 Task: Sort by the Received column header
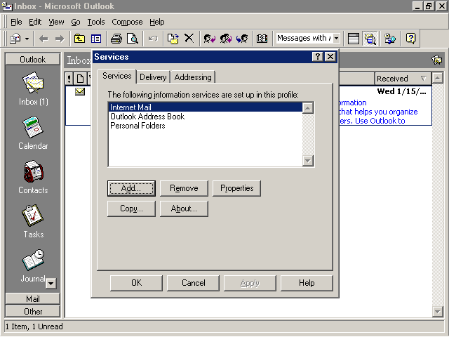tap(403, 79)
